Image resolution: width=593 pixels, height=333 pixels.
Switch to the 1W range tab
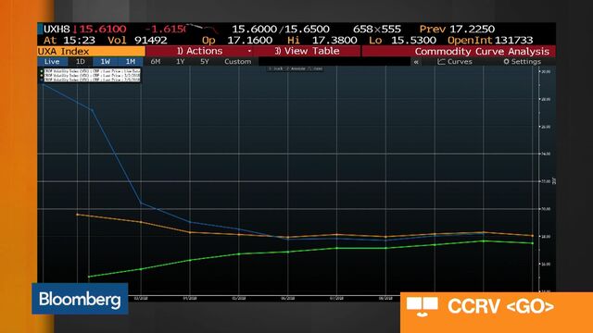[x=105, y=62]
